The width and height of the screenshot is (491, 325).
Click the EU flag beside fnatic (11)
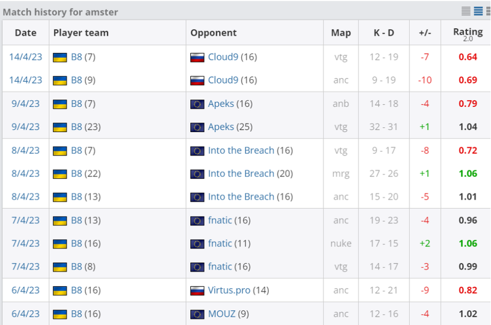tap(197, 244)
